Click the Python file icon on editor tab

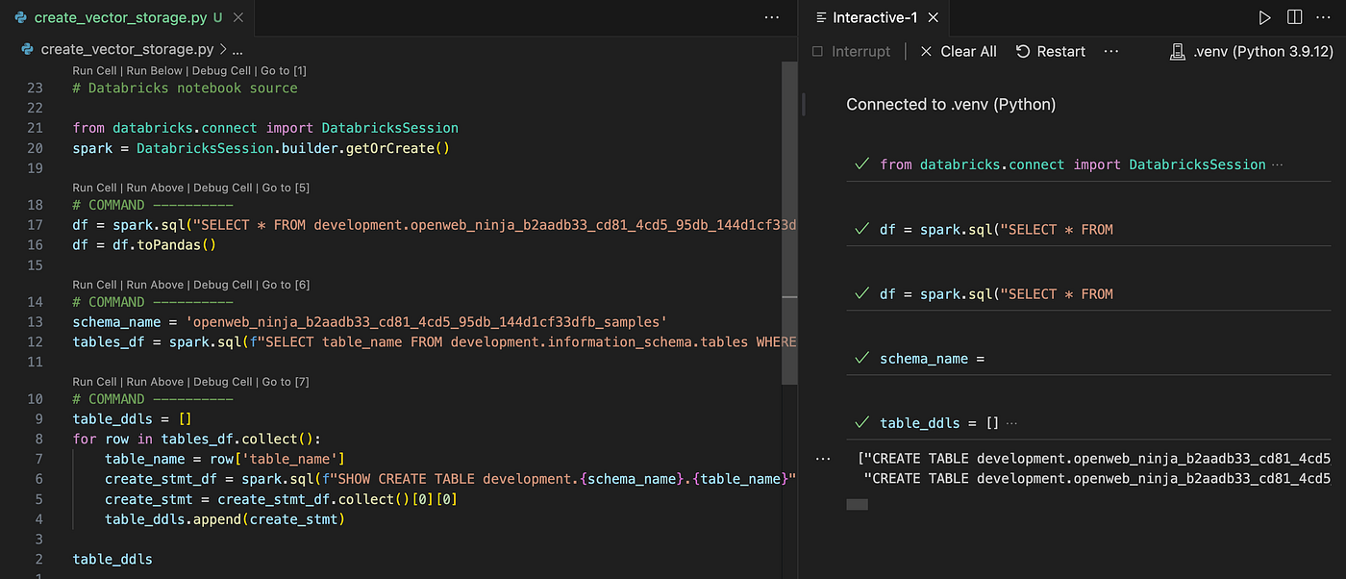[20, 17]
